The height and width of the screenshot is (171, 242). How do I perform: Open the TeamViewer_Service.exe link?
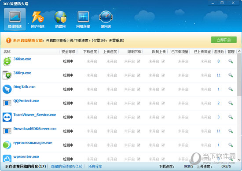[x=35, y=115]
